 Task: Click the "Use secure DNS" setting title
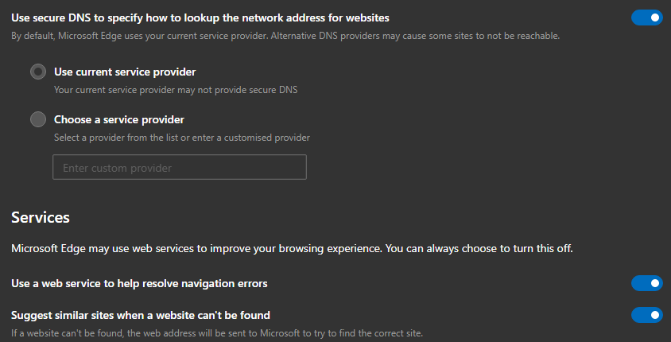tap(200, 17)
